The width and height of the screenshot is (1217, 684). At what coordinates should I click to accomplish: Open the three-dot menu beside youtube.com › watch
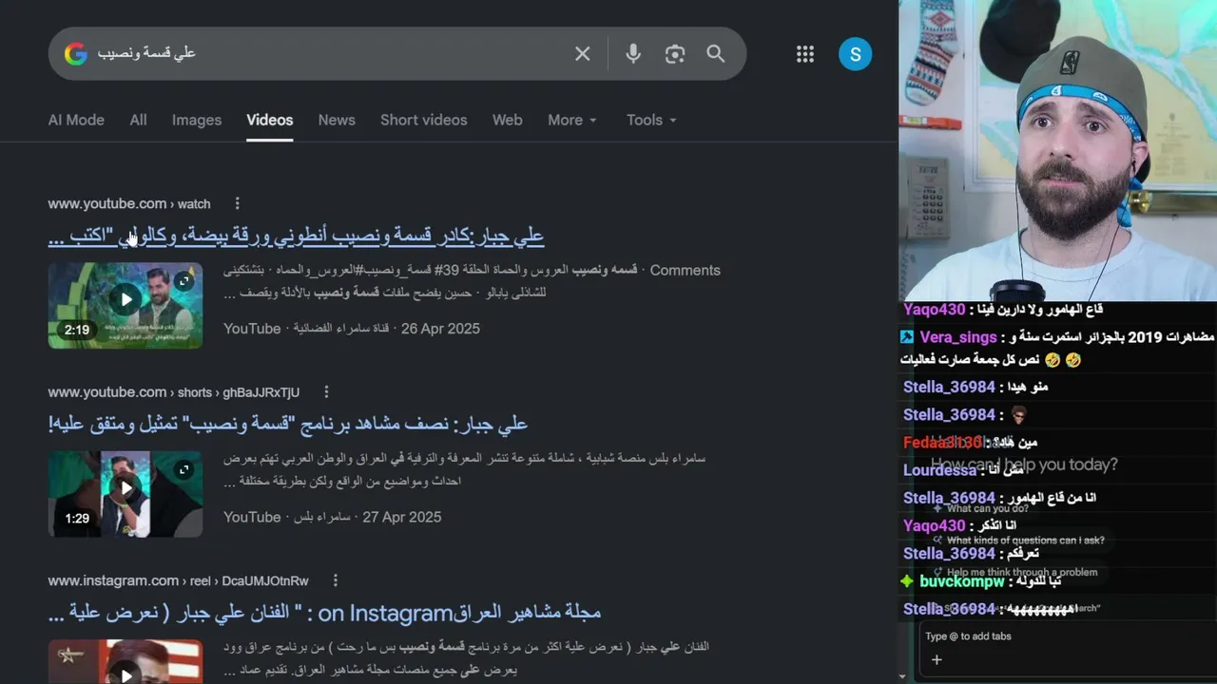pyautogui.click(x=238, y=203)
